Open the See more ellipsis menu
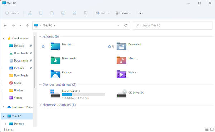The width and height of the screenshot is (215, 132). [140, 13]
